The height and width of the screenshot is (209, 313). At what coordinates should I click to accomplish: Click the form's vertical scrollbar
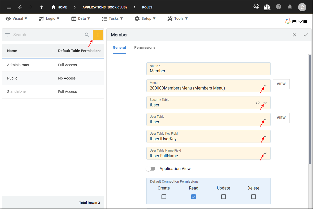310,109
